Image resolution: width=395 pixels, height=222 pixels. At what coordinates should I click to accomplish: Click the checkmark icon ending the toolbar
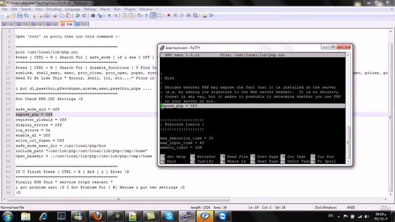tap(211, 15)
